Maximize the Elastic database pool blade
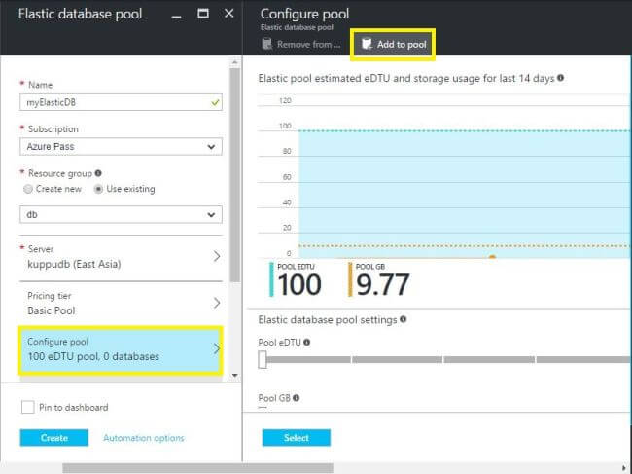This screenshot has height=474, width=632. (203, 14)
